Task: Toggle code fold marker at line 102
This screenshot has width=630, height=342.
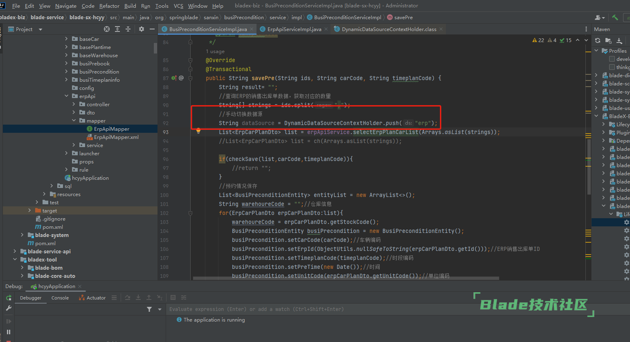Action: [x=191, y=213]
